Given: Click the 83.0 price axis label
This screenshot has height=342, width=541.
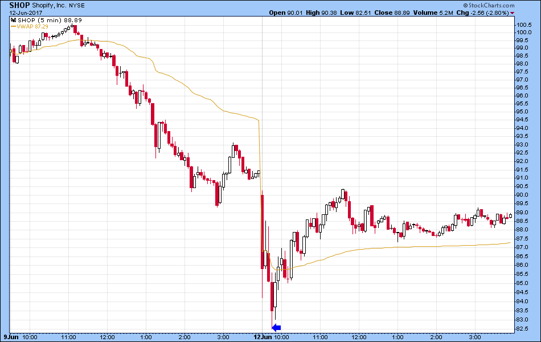Looking at the screenshot, I should tap(522, 320).
